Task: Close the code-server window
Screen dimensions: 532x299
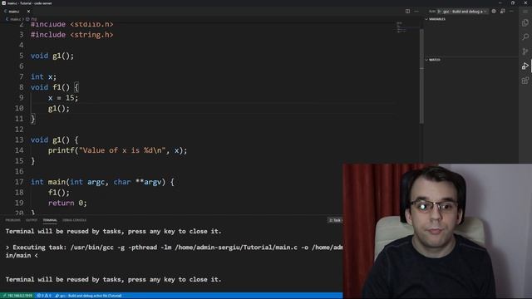Action: (x=525, y=2)
